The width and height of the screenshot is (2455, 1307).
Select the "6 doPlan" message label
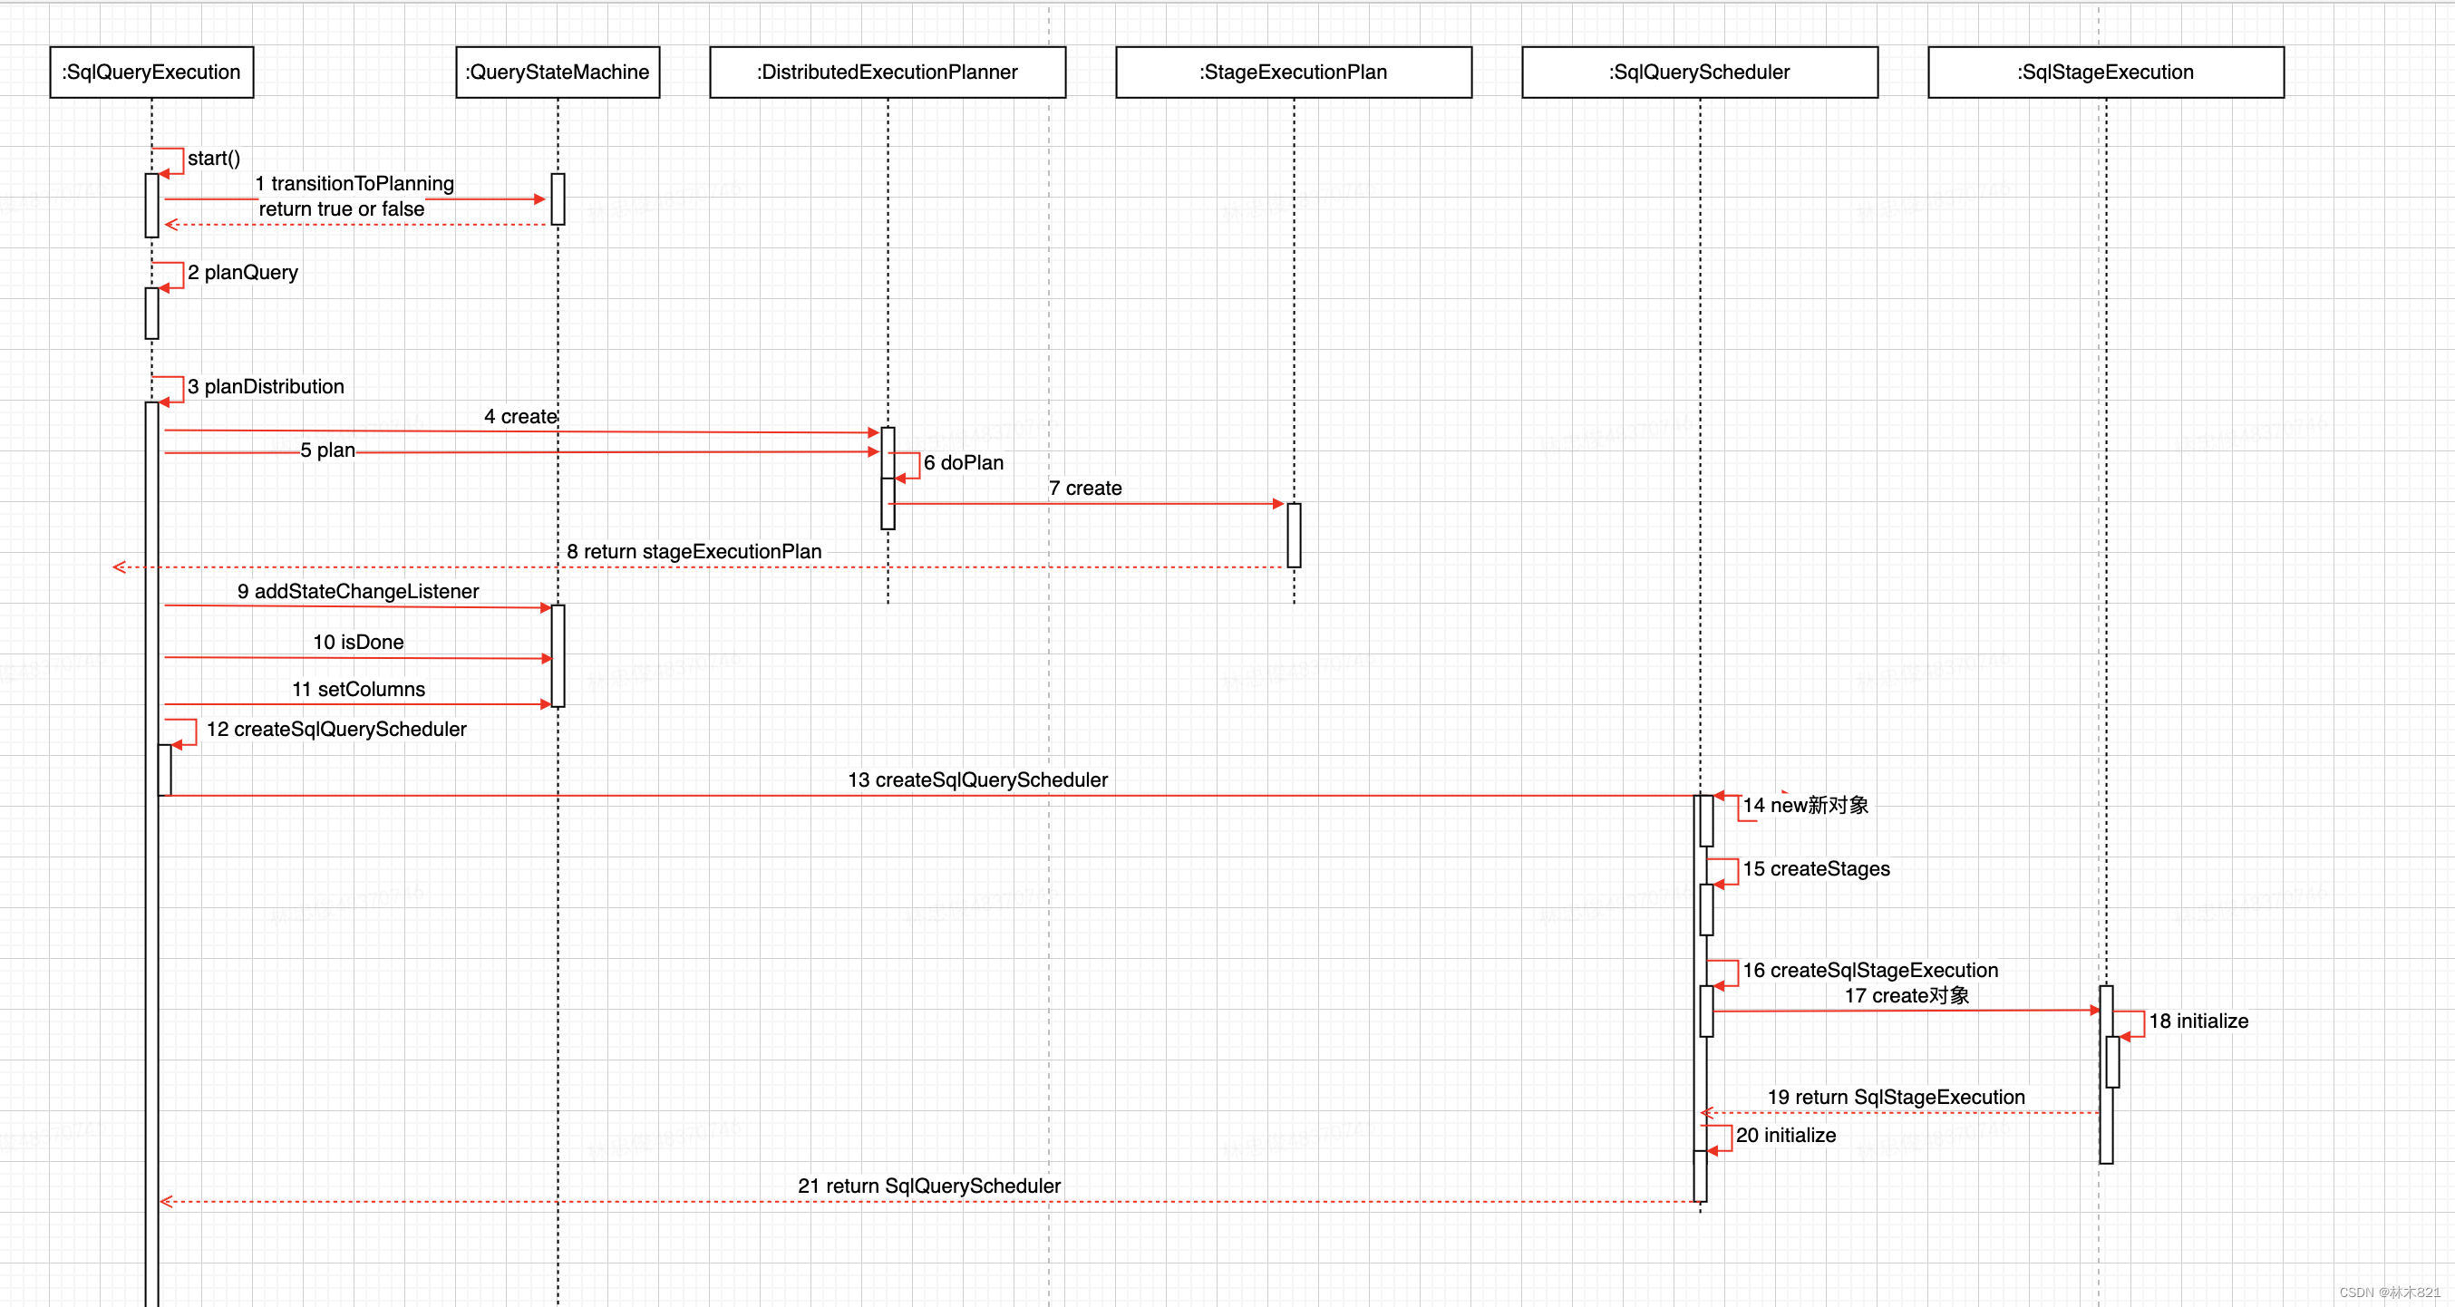tap(964, 463)
